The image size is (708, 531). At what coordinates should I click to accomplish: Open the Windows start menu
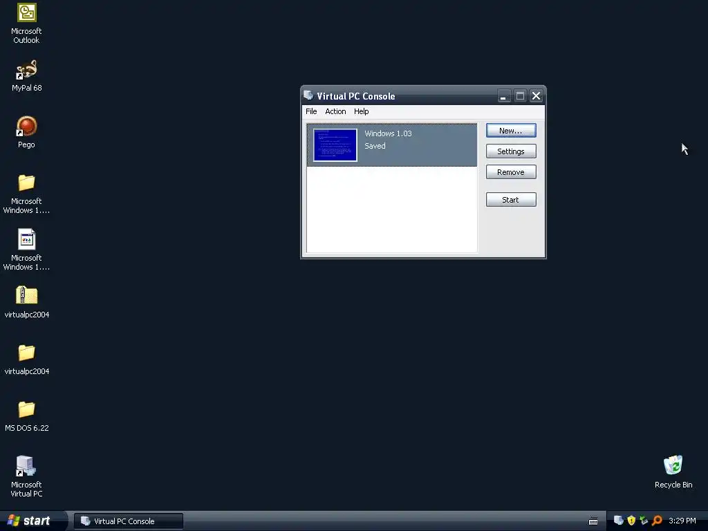point(30,521)
